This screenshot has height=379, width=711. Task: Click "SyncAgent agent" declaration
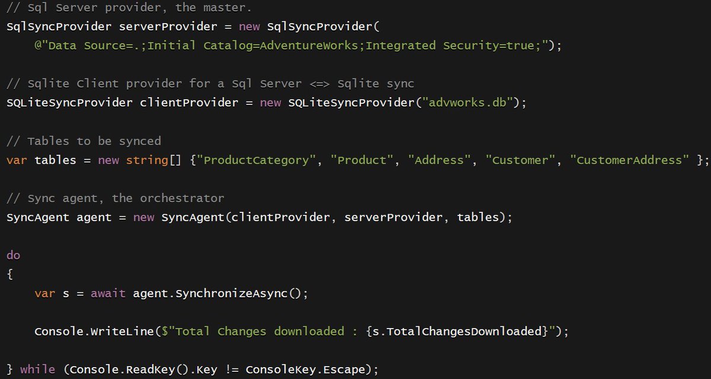pos(59,217)
